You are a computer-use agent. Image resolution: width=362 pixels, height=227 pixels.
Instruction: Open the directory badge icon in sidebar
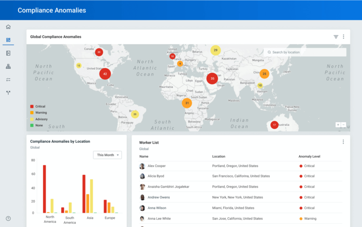coord(8,53)
